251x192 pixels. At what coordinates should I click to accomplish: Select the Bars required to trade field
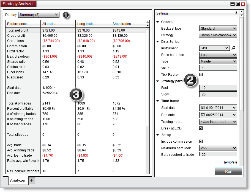[x=218, y=154]
